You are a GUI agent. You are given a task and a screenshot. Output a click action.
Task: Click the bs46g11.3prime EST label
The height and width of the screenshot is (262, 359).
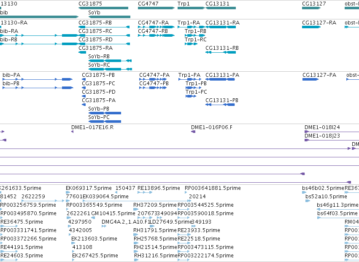click(337, 205)
